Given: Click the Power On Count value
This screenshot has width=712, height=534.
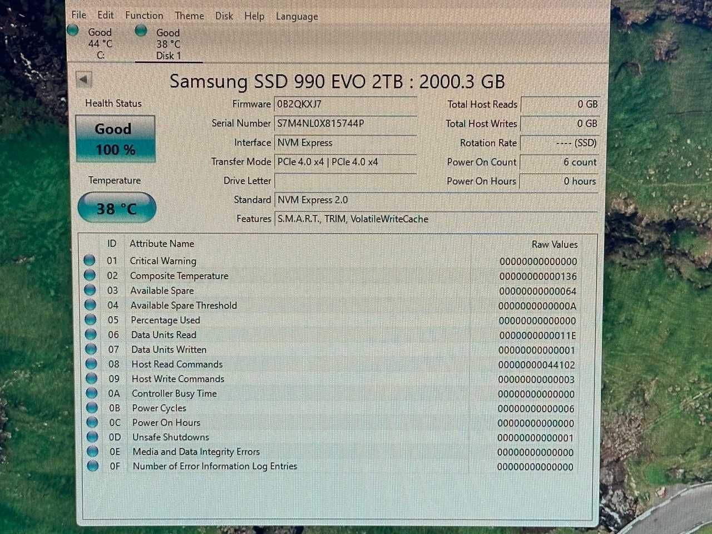Looking at the screenshot, I should click(x=560, y=162).
